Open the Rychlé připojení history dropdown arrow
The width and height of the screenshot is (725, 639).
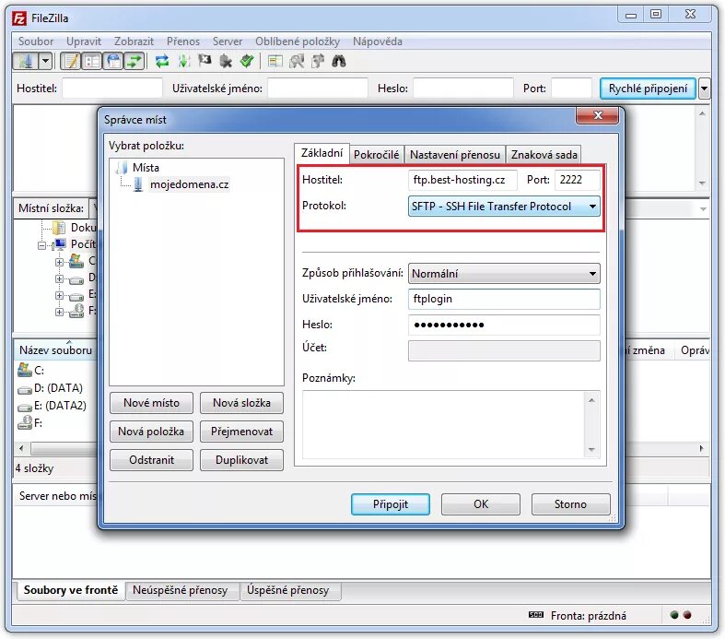click(704, 89)
